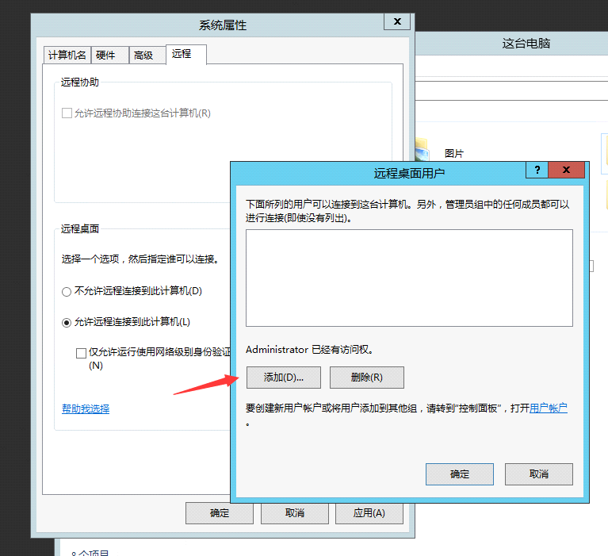Select the 远程 tab

tap(182, 54)
